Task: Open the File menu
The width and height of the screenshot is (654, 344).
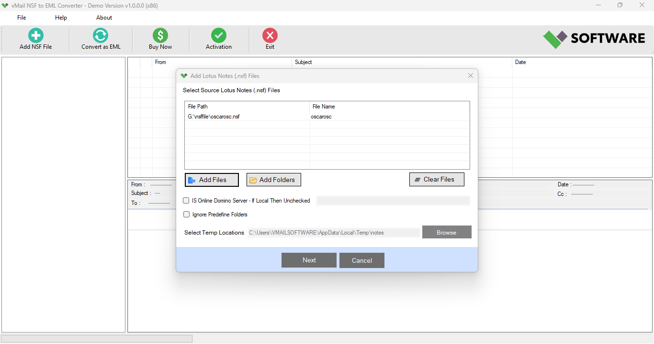Action: pos(21,17)
